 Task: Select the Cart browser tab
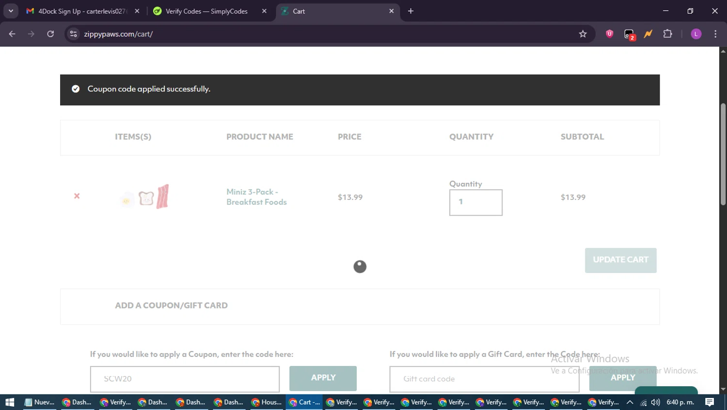[338, 11]
